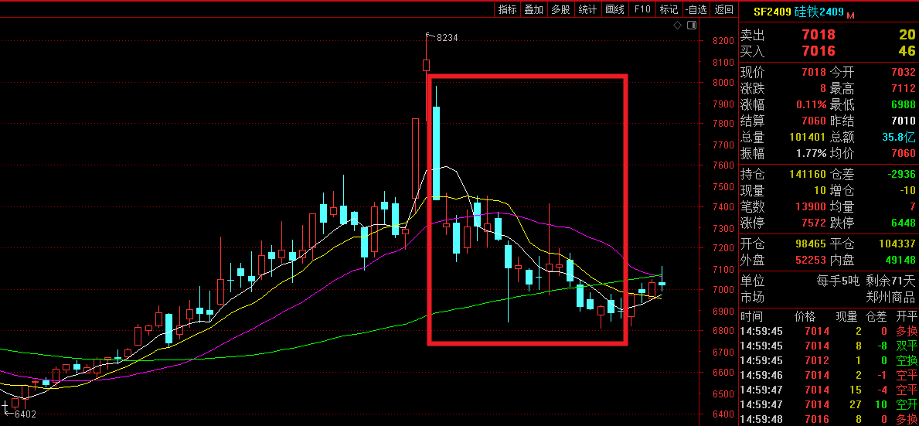
Task: Click the 买入 price 7016
Action: [819, 51]
